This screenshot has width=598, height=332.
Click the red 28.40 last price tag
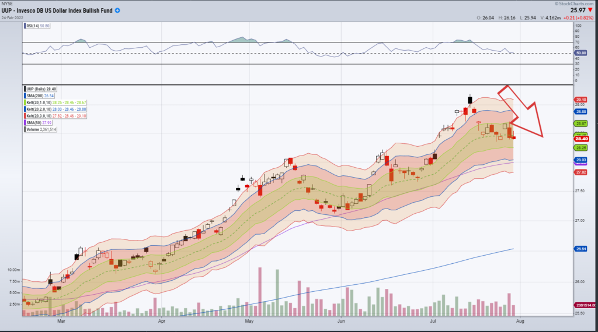click(582, 139)
